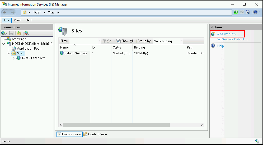Click the %SystemDrive path cell
The height and width of the screenshot is (145, 263).
pyautogui.click(x=195, y=53)
